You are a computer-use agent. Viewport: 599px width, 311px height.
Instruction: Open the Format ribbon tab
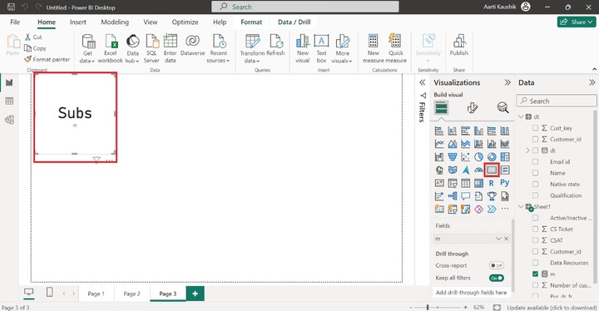(251, 22)
